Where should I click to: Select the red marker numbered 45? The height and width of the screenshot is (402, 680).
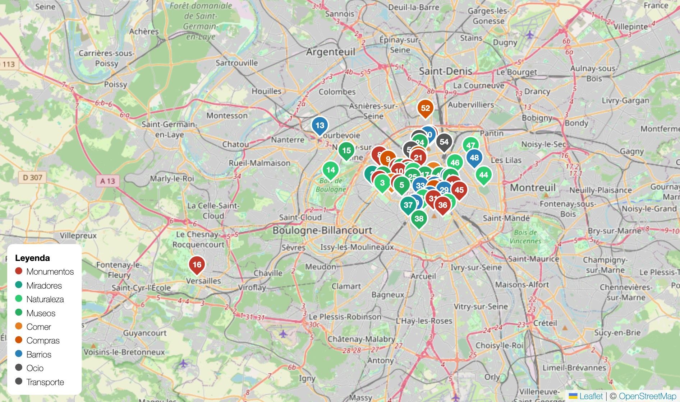(x=459, y=191)
